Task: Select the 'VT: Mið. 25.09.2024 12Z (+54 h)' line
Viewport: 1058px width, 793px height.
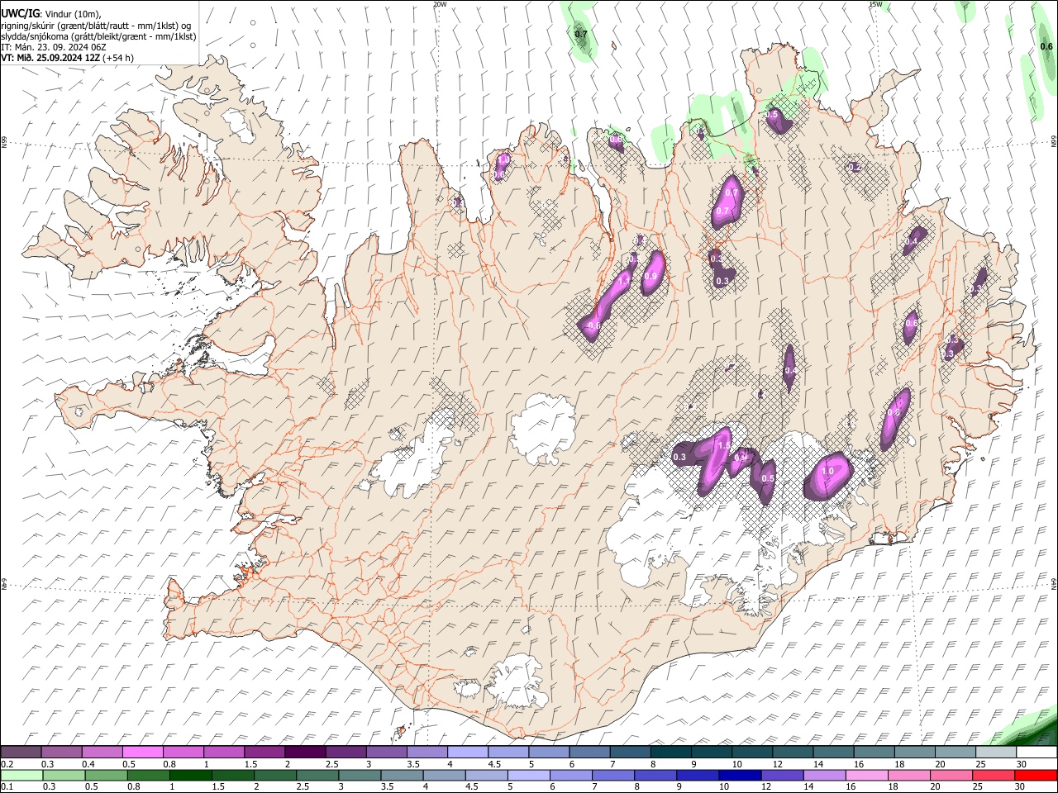Action: click(x=68, y=58)
